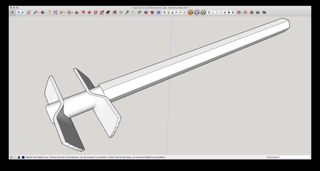Image resolution: width=320 pixels, height=171 pixels.
Task: Select the Push/Pull tool
Action: (x=76, y=12)
